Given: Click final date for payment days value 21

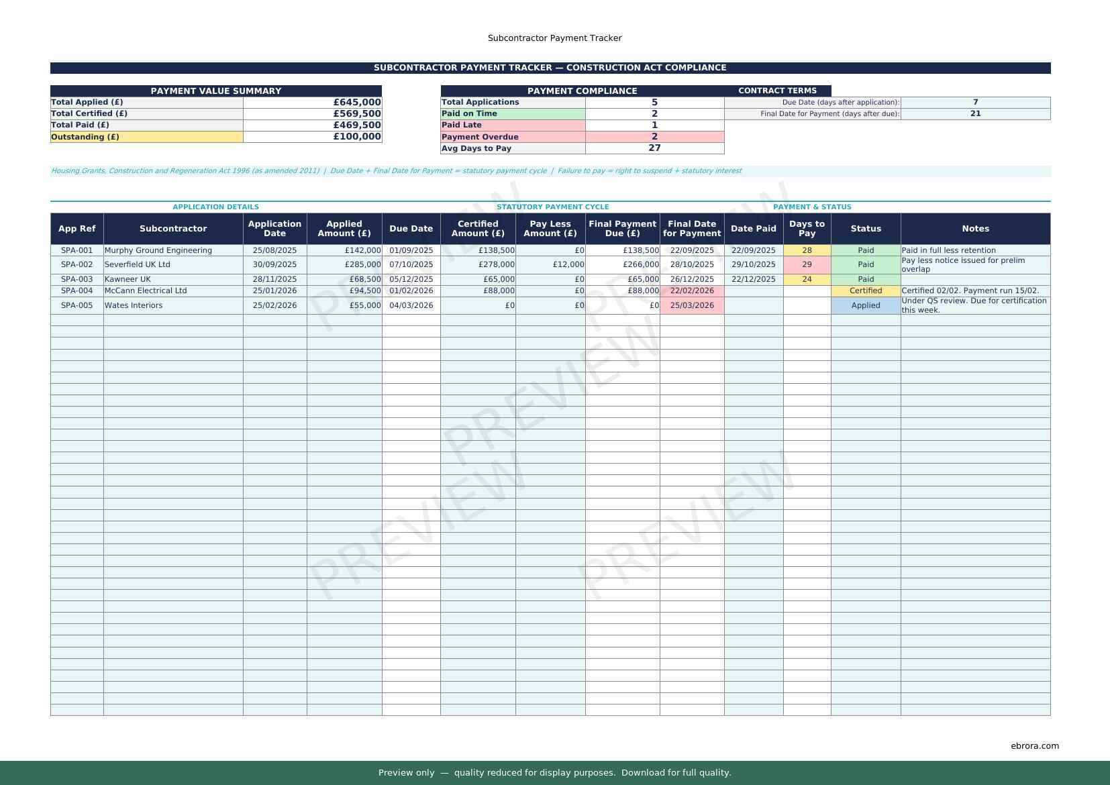Looking at the screenshot, I should (x=974, y=113).
